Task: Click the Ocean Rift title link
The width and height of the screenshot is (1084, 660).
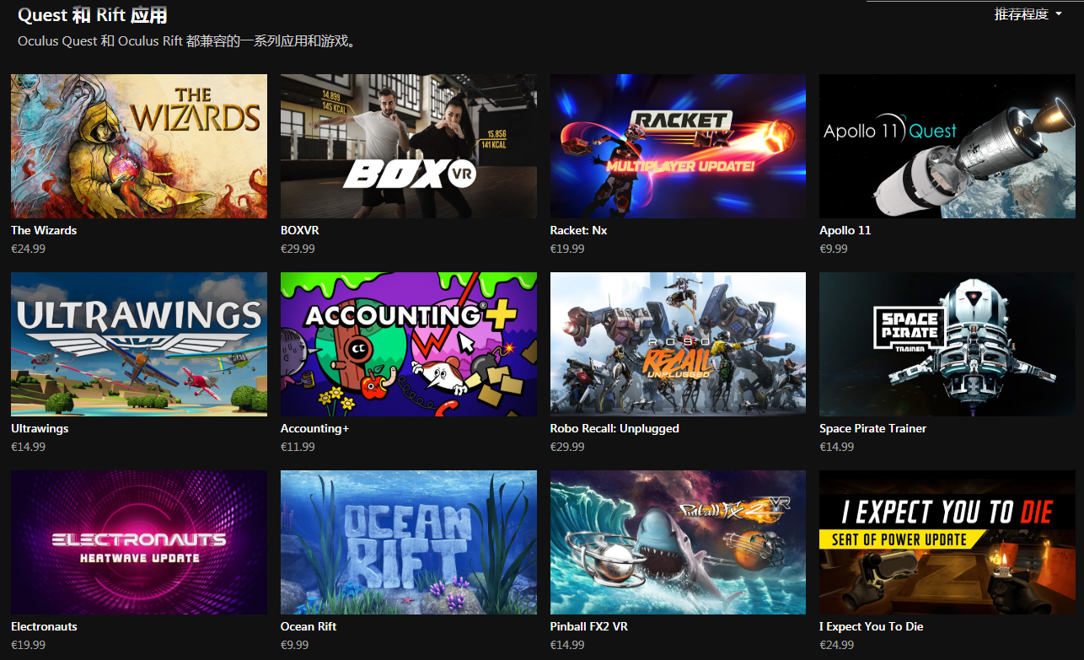Action: tap(309, 626)
